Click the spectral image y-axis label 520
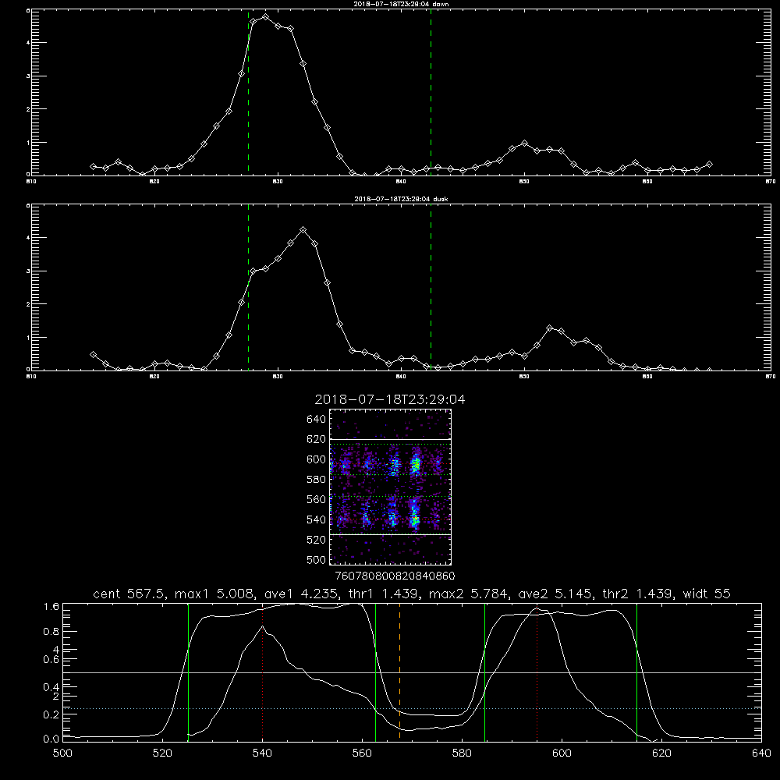This screenshot has height=780, width=780. [316, 540]
